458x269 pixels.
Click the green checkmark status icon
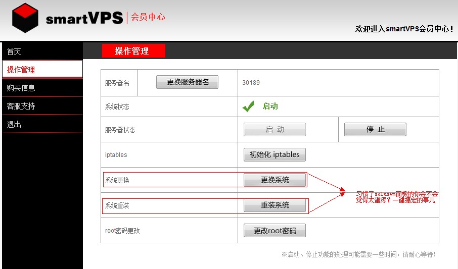coord(248,106)
